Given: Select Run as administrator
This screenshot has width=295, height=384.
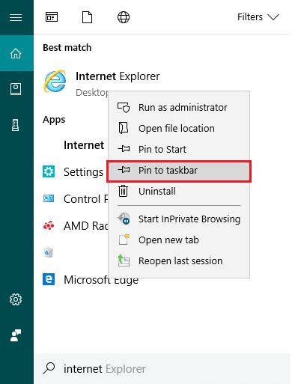Looking at the screenshot, I should (x=179, y=108).
